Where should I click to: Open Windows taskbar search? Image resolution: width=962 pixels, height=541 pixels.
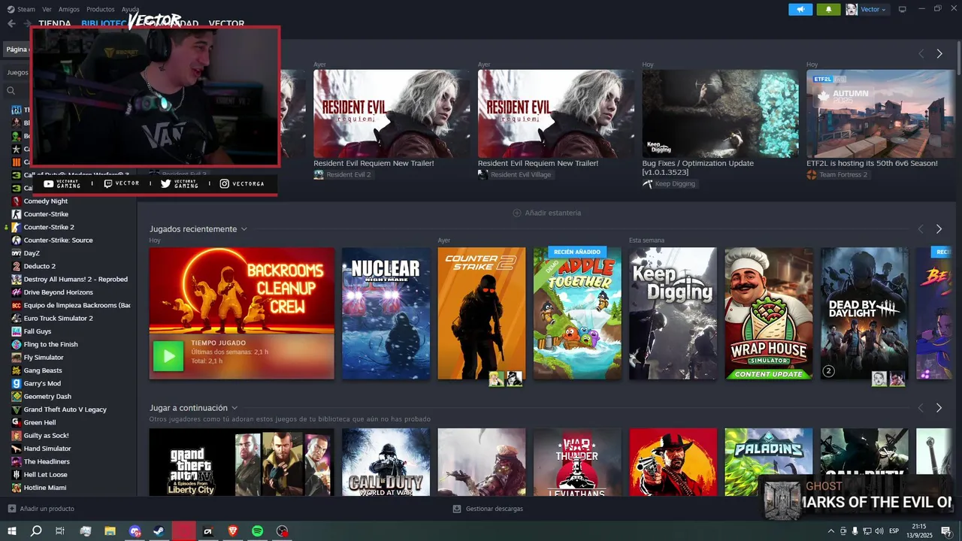[36, 531]
